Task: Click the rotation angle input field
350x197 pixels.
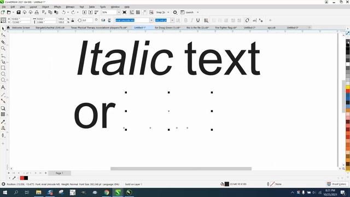Action: [x=87, y=20]
